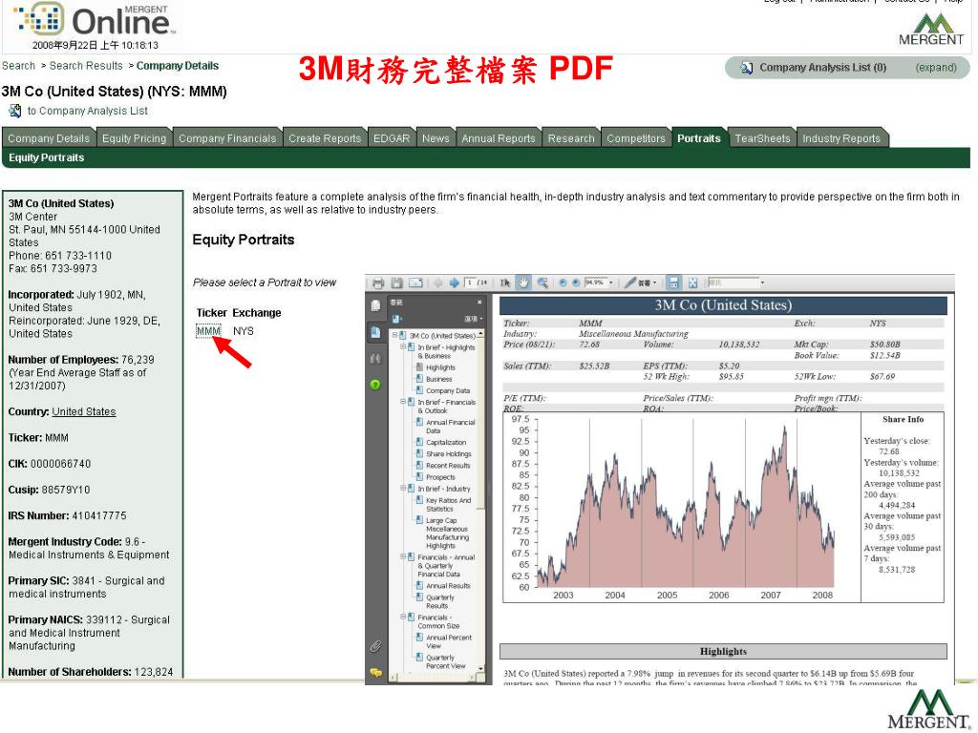This screenshot has width=978, height=733.
Task: Collapse Financials - Annual & Quarterly Financial Data
Action: tap(403, 557)
